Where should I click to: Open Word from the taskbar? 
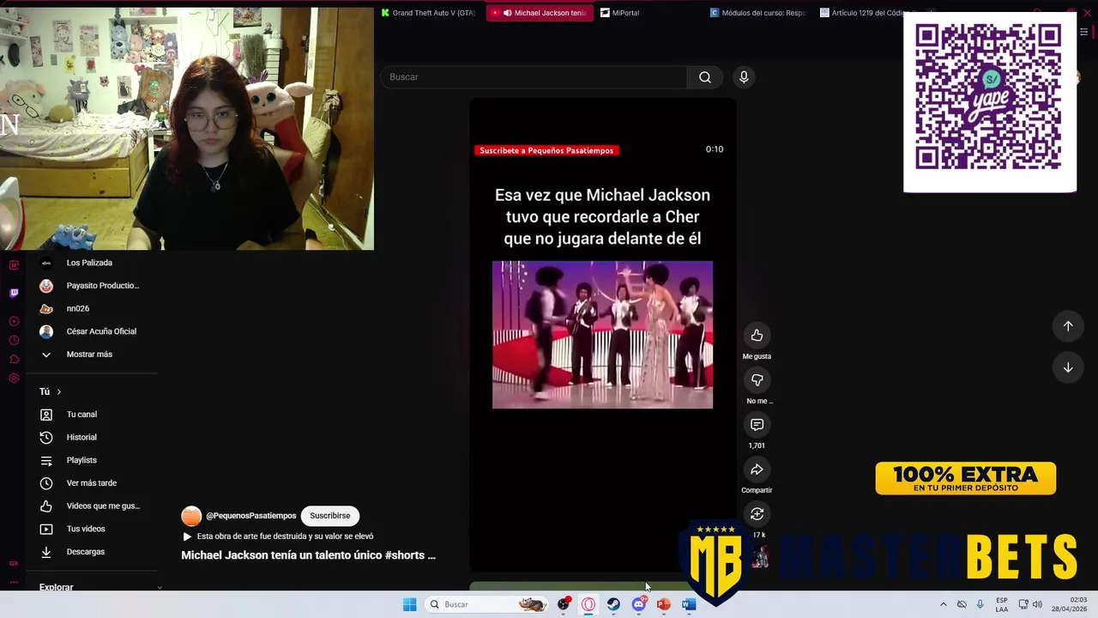688,604
